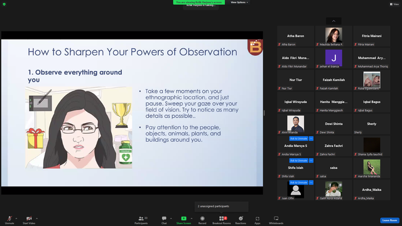Click the panel divider handle beside slide
This screenshot has height=226, width=402.
coord(264,113)
